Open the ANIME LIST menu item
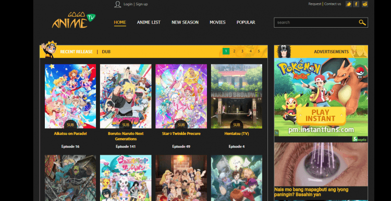 click(149, 22)
